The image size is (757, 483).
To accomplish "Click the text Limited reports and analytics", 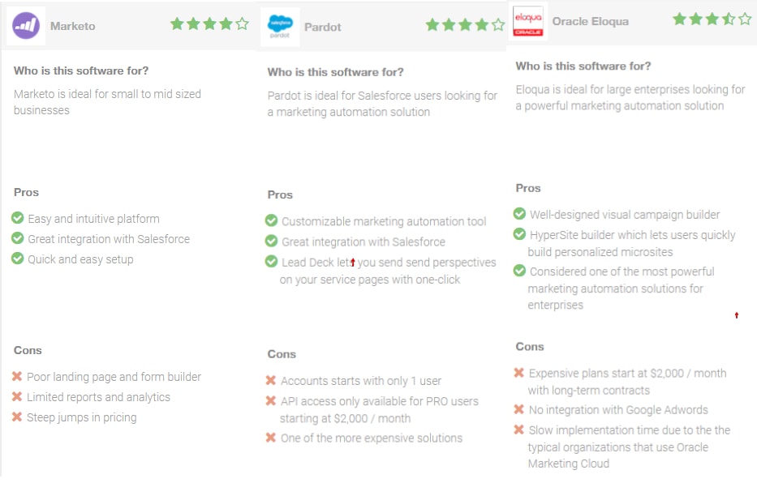I will click(98, 397).
